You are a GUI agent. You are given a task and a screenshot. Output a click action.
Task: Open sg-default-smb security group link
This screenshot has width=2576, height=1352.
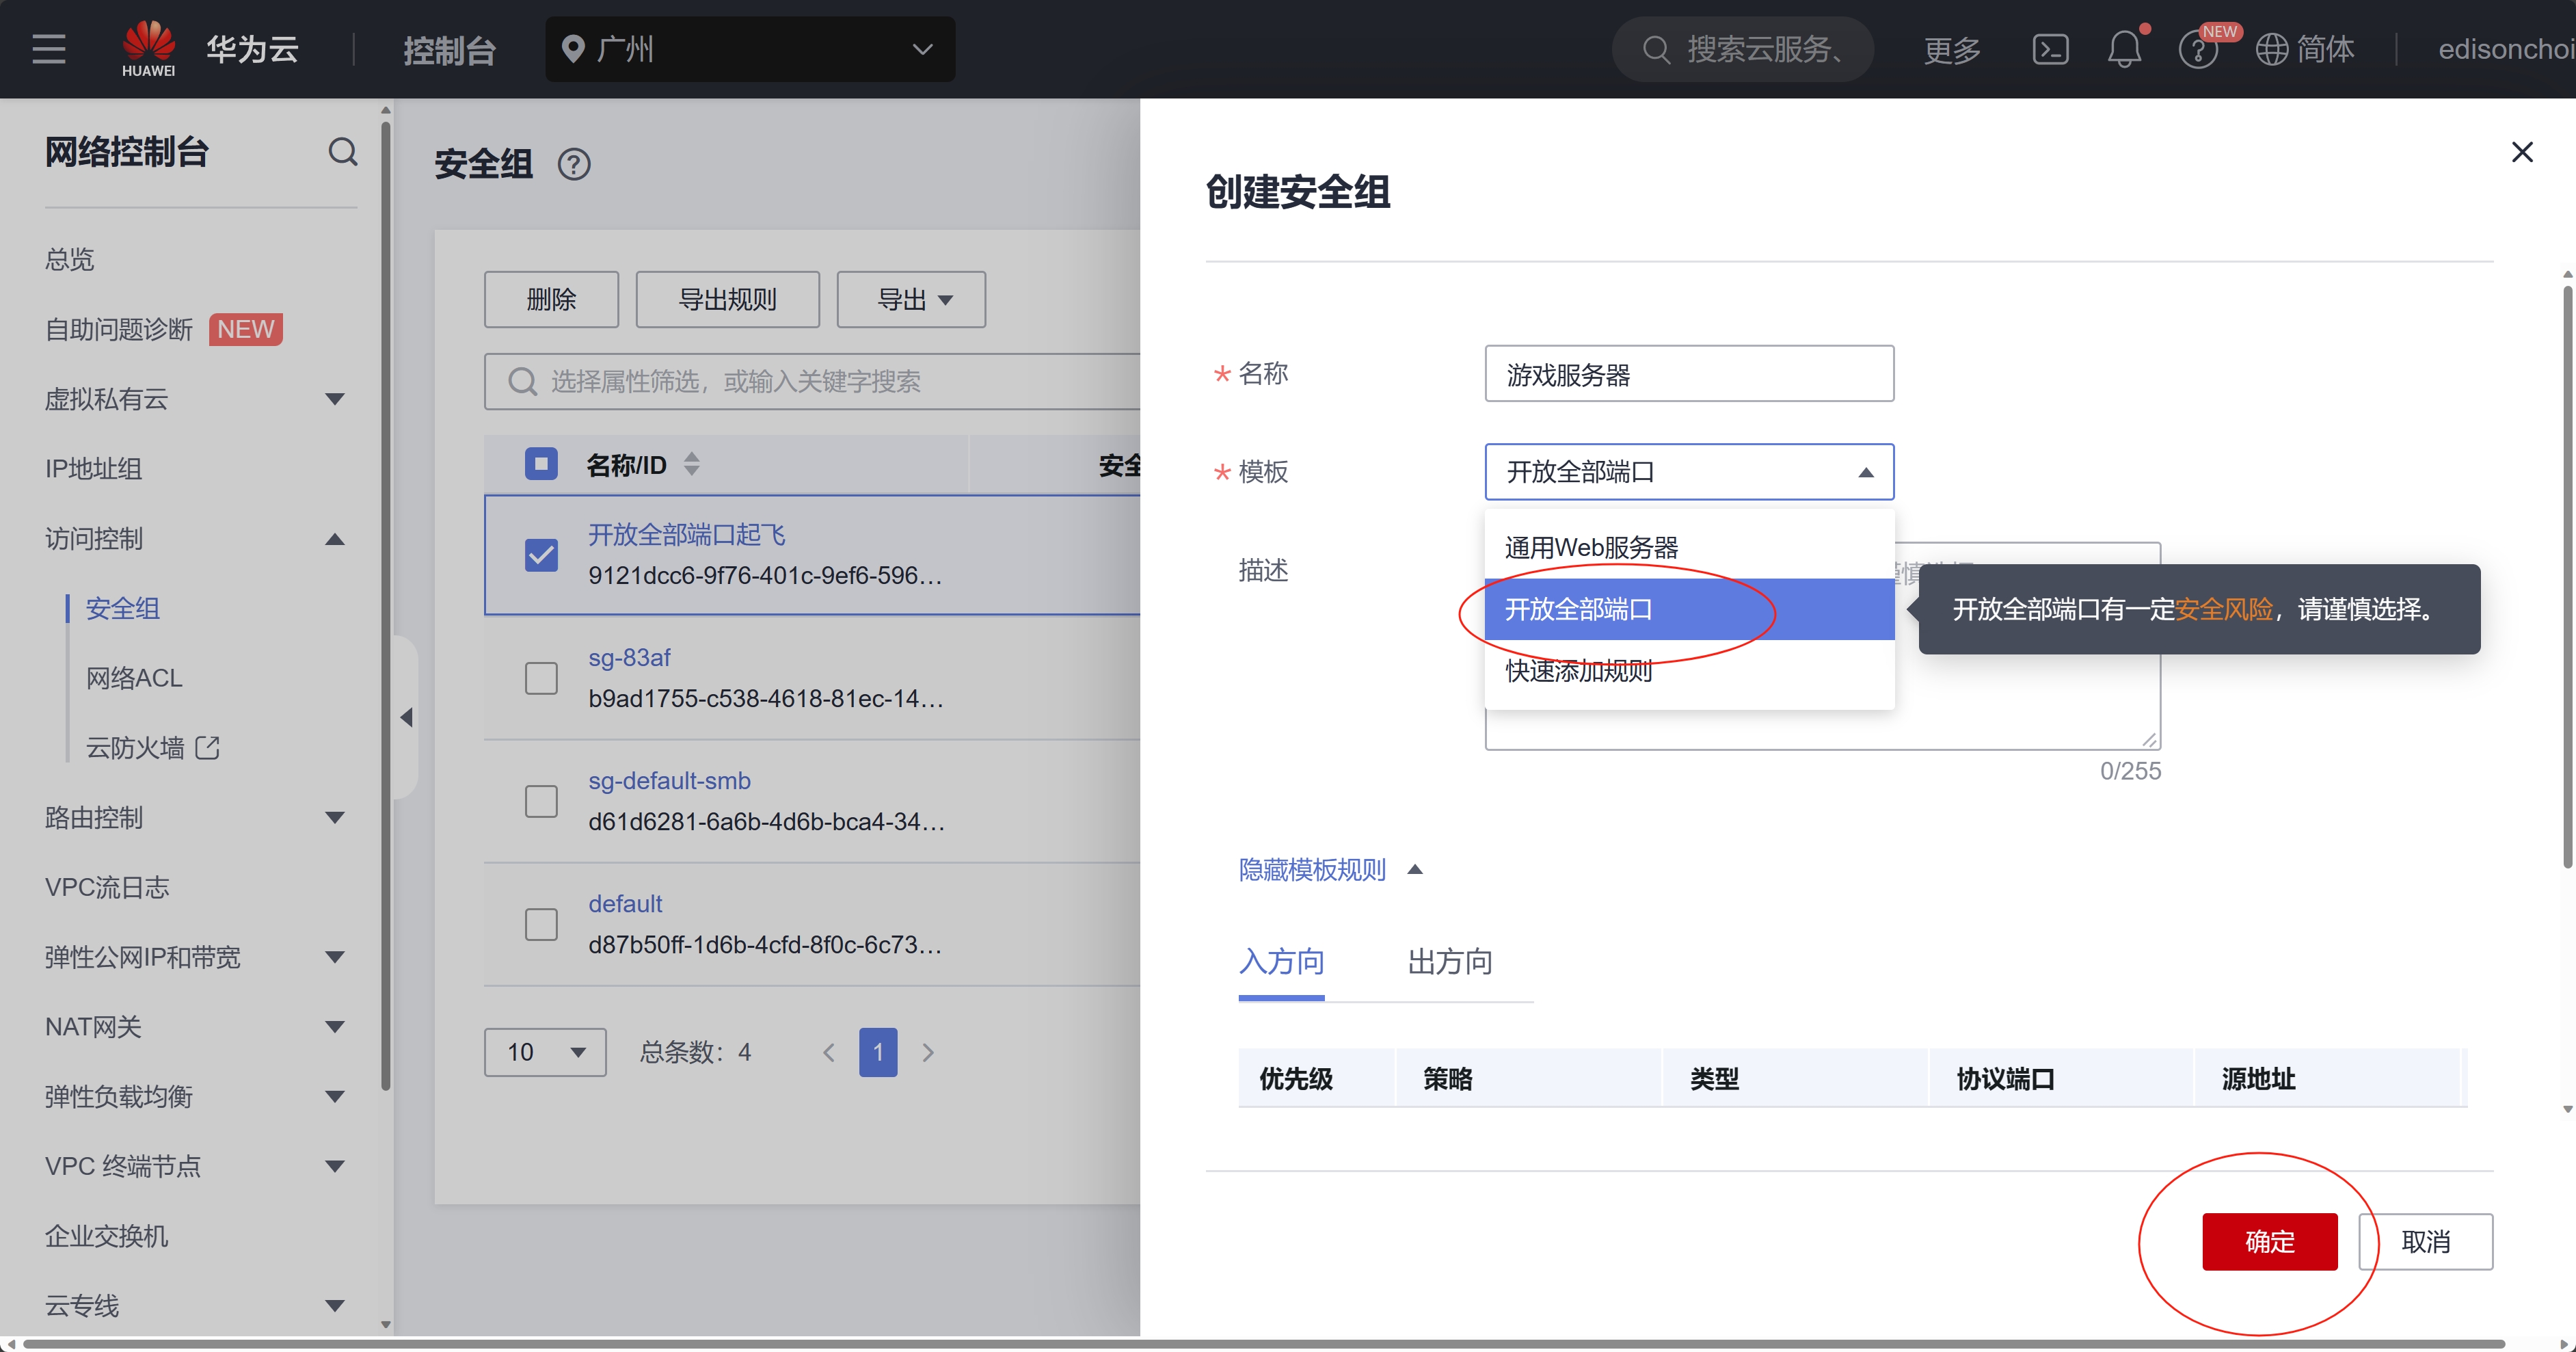click(x=669, y=780)
